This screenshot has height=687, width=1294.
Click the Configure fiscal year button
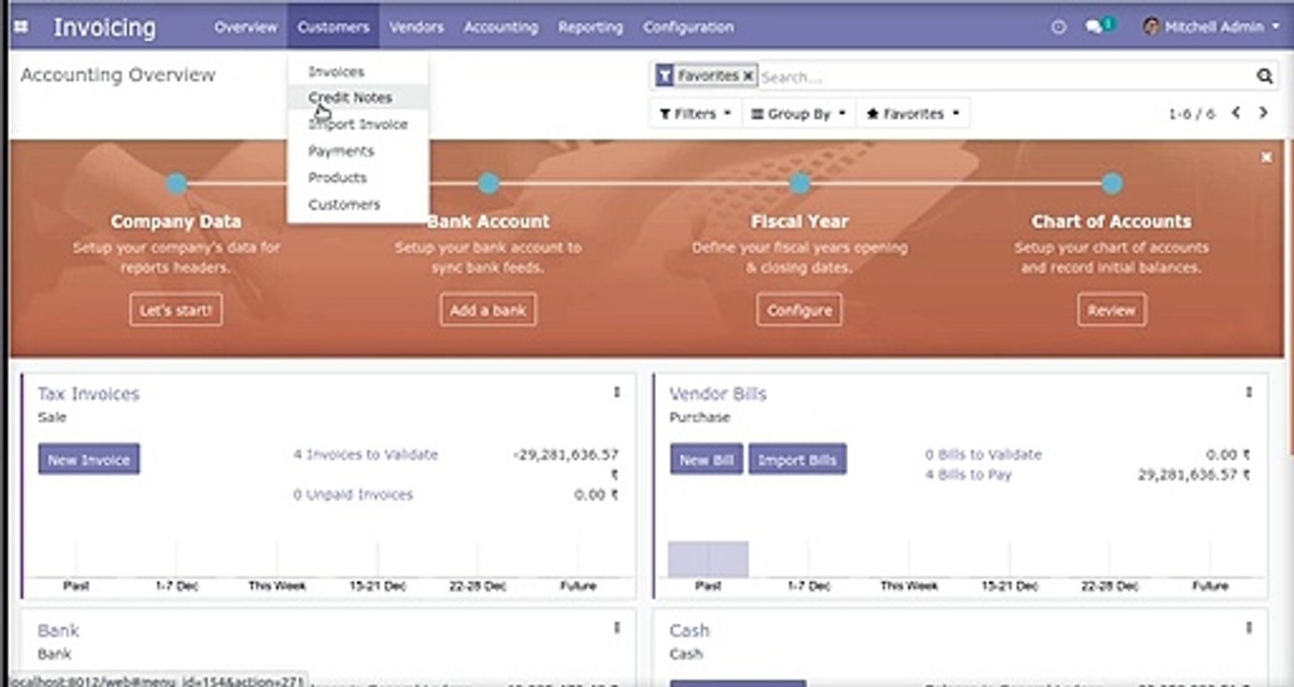tap(799, 310)
